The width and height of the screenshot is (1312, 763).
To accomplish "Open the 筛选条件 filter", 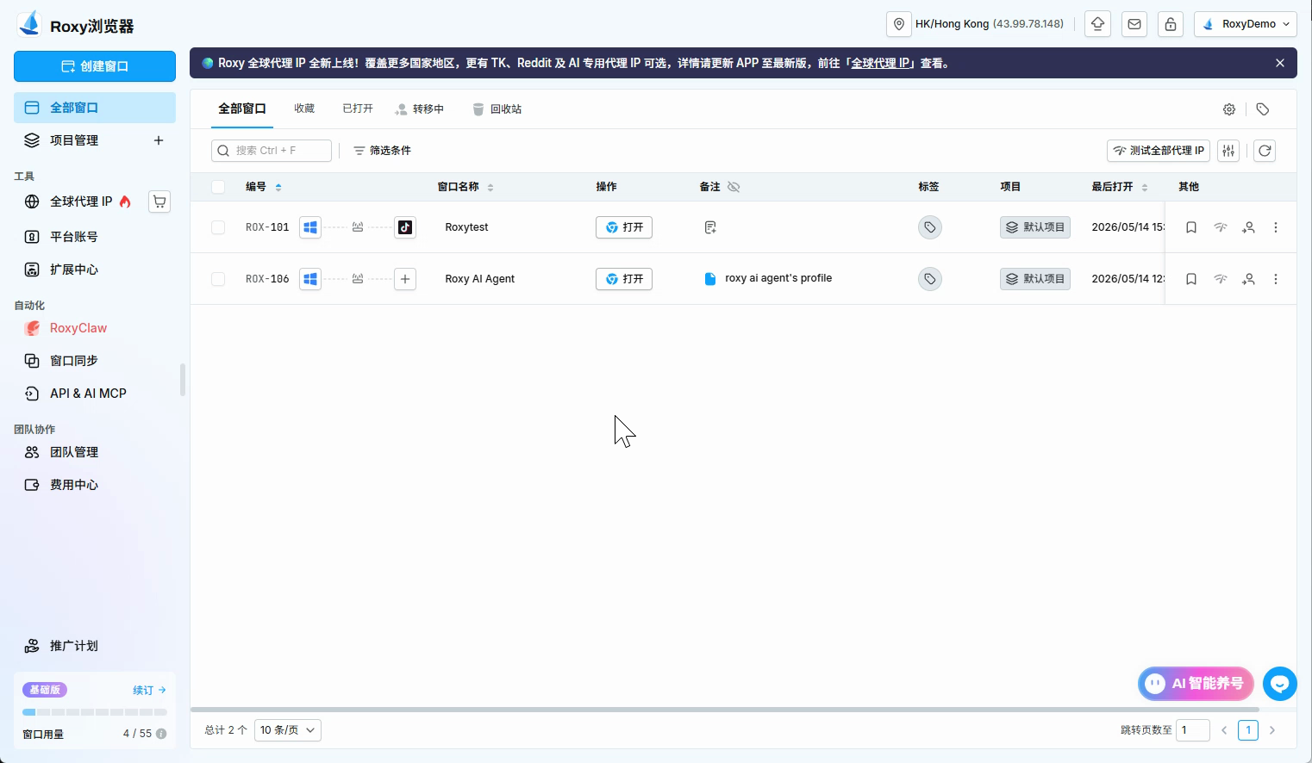I will (x=382, y=151).
